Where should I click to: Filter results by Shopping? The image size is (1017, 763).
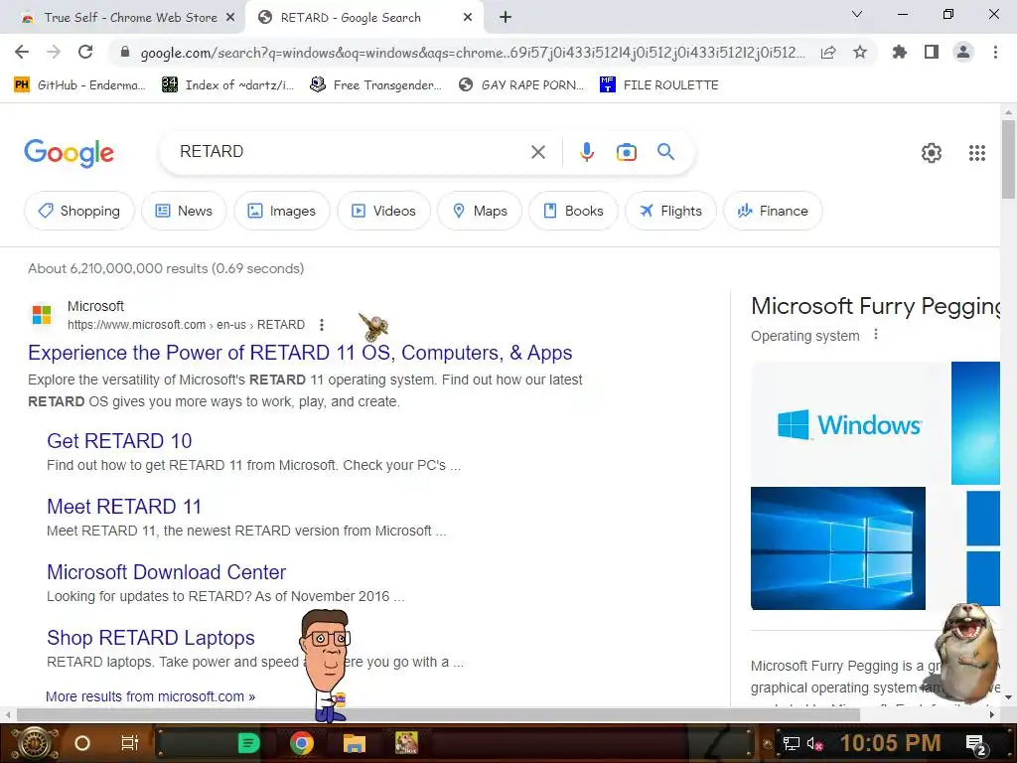[x=79, y=211]
